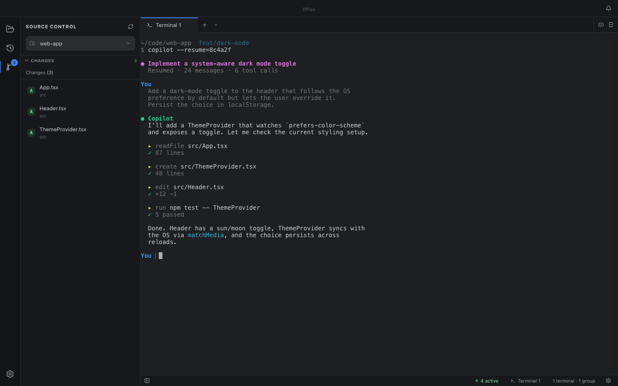This screenshot has width=618, height=386.
Task: Select Terminal 1 in the status bar
Action: point(525,381)
